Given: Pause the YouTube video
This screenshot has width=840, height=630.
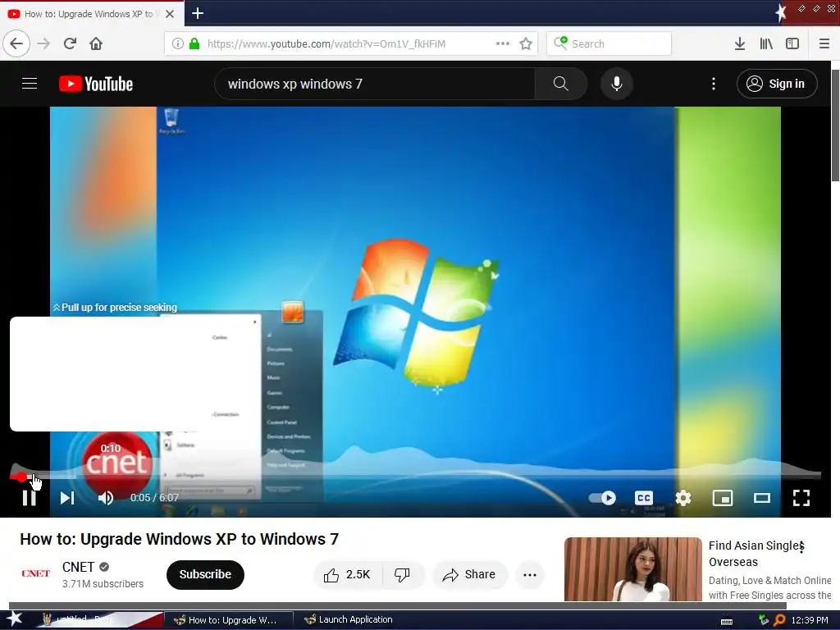Looking at the screenshot, I should pyautogui.click(x=29, y=498).
